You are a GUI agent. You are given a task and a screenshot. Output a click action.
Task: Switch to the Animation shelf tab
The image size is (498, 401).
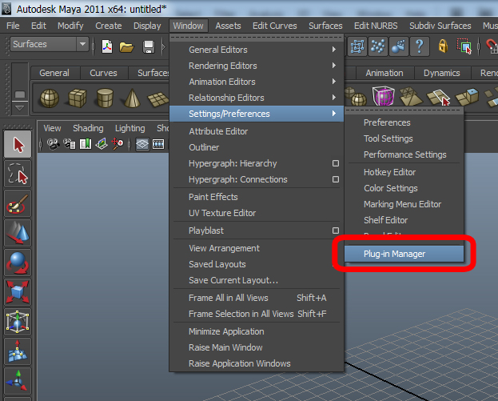(x=384, y=73)
